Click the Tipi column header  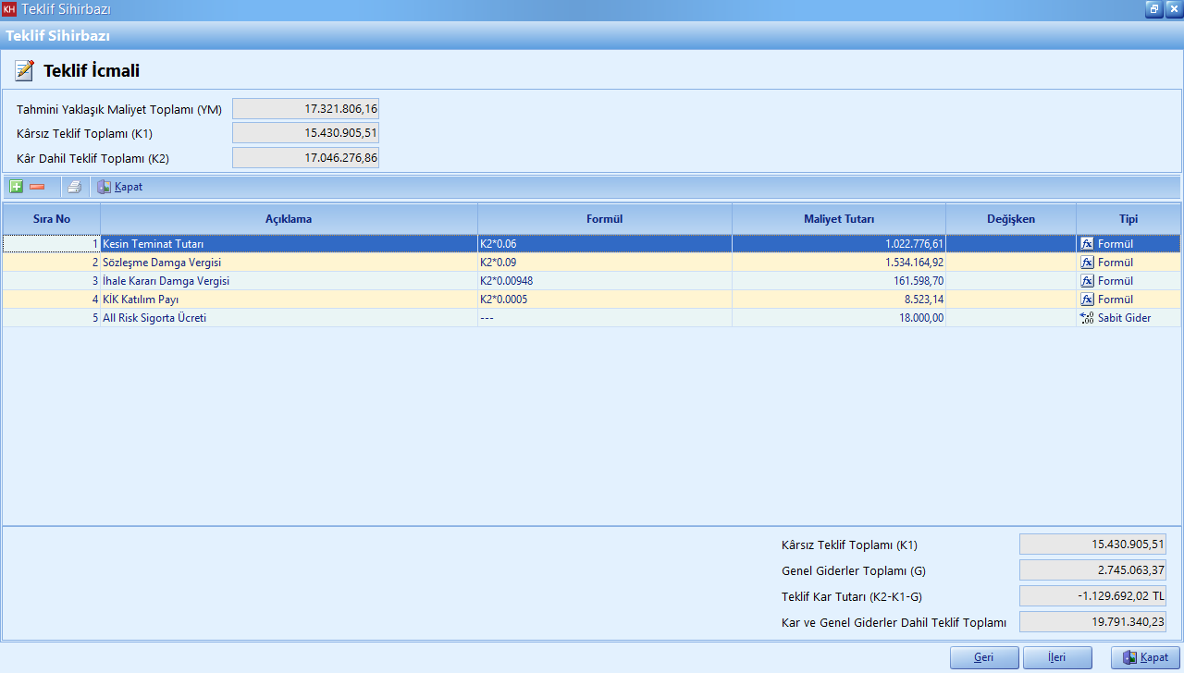tap(1128, 219)
